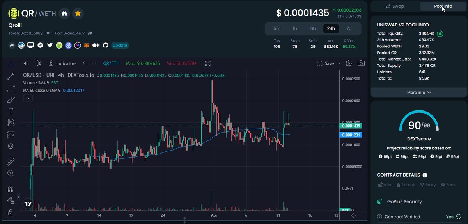468x224 pixels.
Task: Add token to MetaMask via fox icon
Action: 87,45
